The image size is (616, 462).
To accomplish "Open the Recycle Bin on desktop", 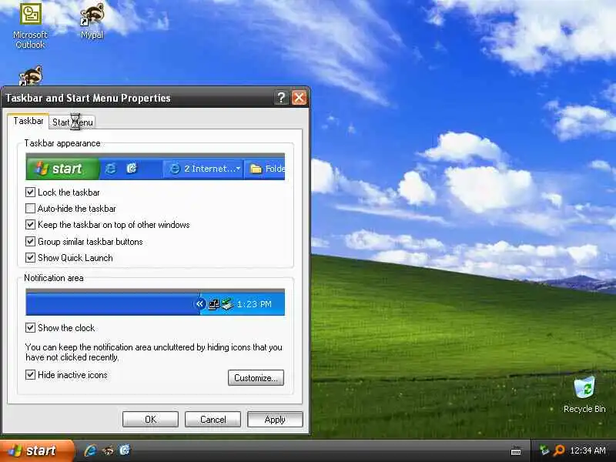I will coord(584,395).
